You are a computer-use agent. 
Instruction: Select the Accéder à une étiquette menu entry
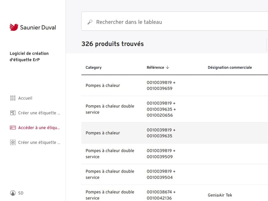pos(39,128)
